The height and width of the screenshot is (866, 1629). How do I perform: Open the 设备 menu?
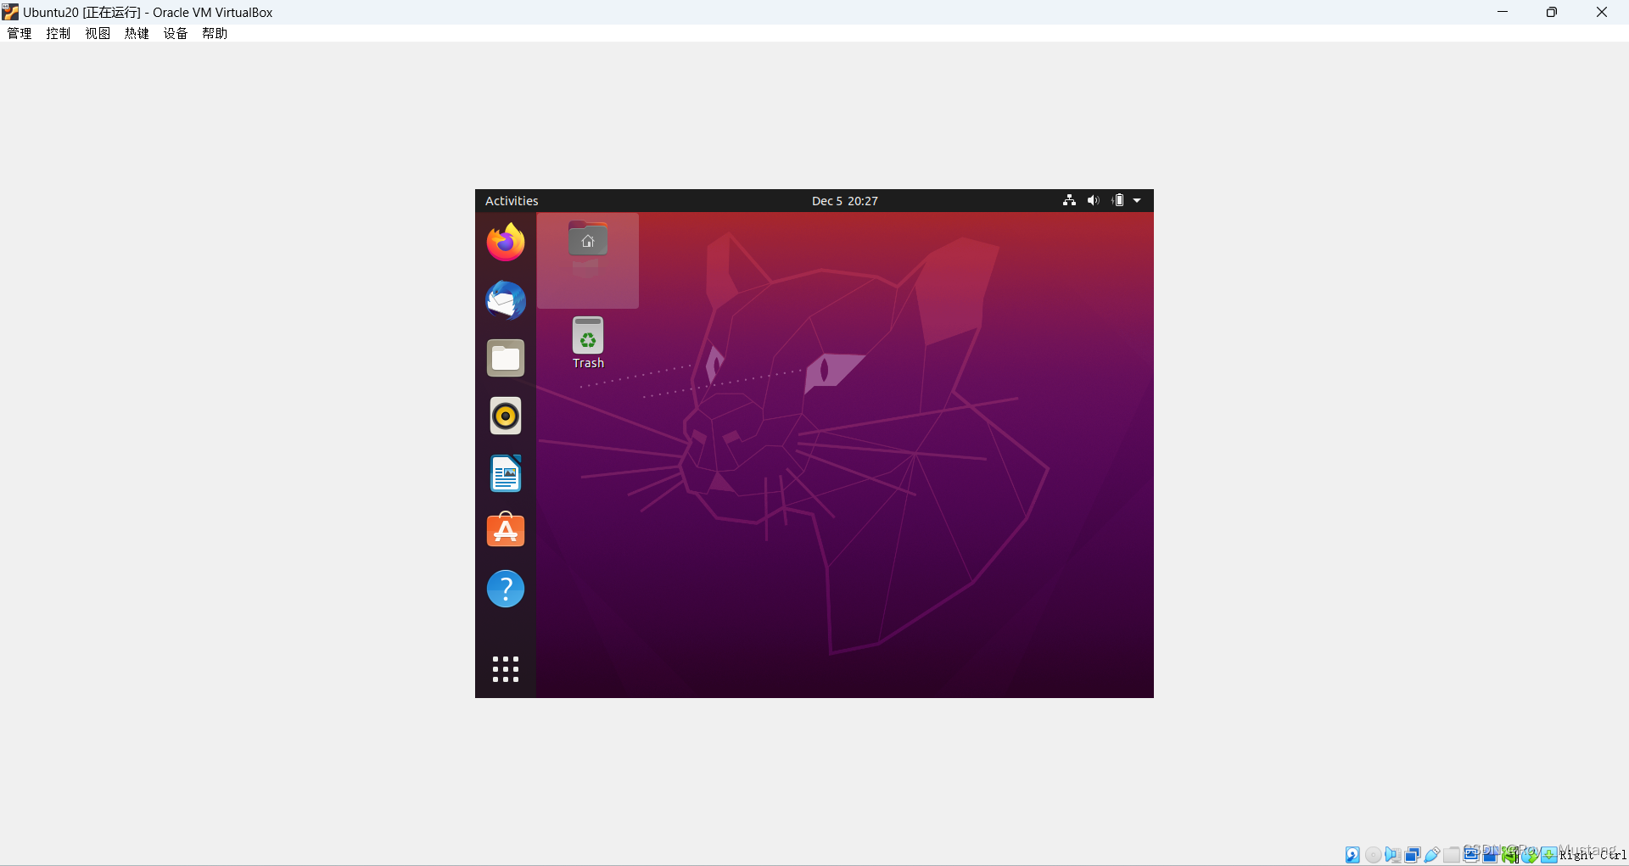(x=176, y=33)
